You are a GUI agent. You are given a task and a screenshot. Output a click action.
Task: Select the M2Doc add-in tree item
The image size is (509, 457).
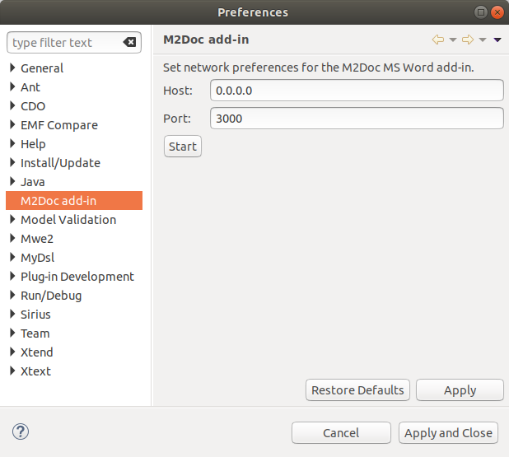(74, 201)
